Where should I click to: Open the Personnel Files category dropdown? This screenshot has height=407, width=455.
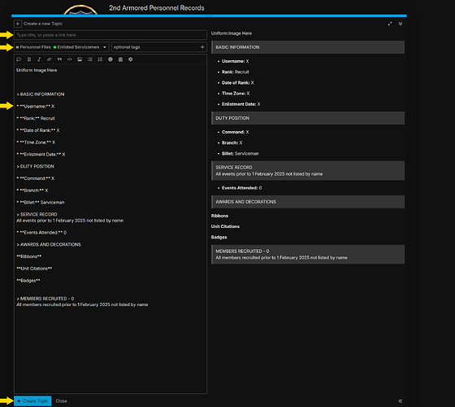click(62, 47)
